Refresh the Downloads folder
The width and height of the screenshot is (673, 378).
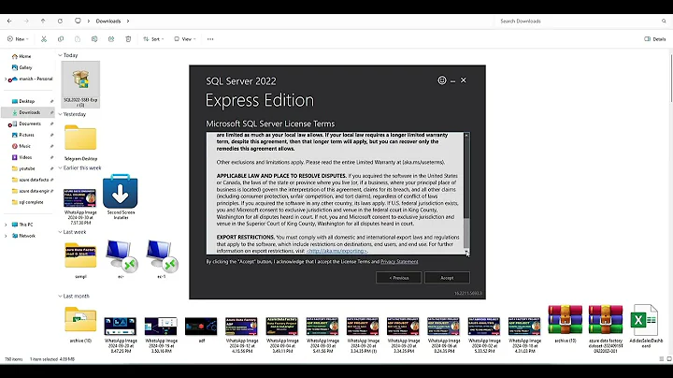[60, 21]
